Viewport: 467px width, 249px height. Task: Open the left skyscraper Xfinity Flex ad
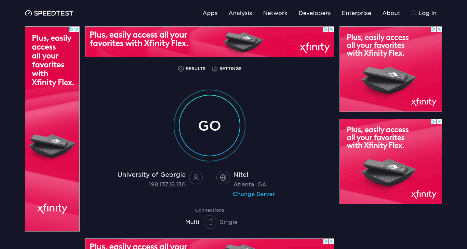point(52,129)
